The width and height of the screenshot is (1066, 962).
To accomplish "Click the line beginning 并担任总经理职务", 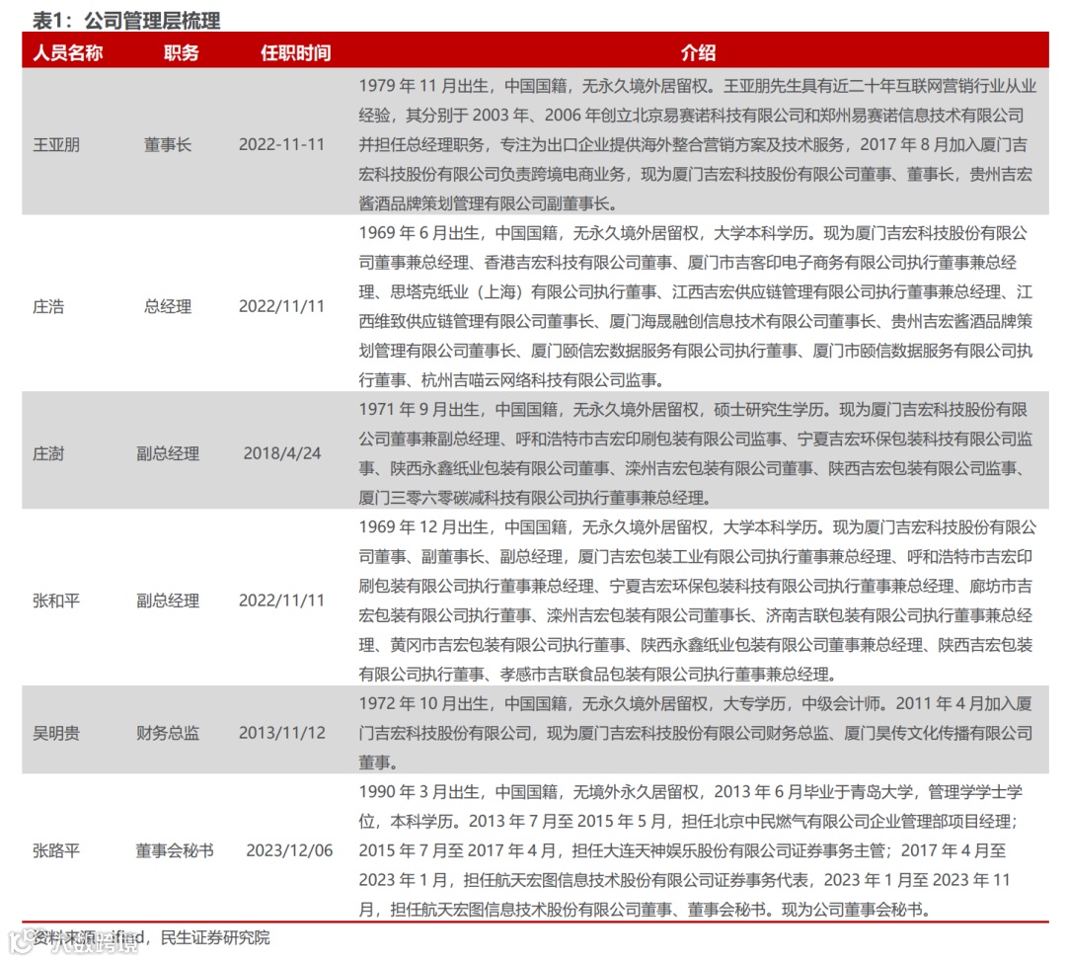I will 694,144.
